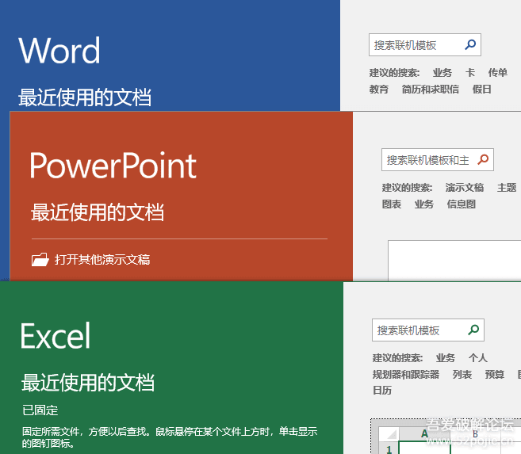Viewport: 521px width, 454px height.
Task: Click the Word 最近使用的文档 heading
Action: 85,97
